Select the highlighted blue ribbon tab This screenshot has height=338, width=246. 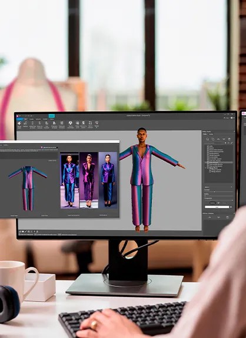(19, 119)
